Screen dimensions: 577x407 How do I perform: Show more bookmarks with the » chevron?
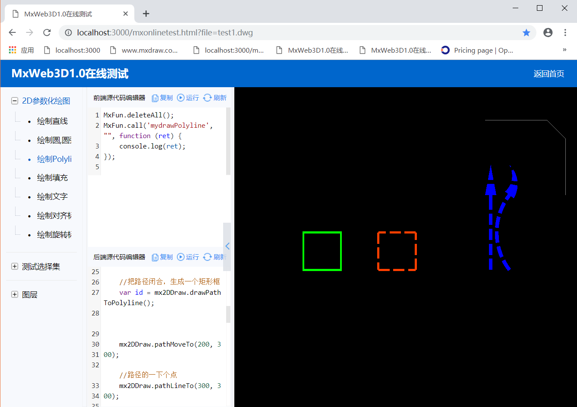click(x=564, y=50)
